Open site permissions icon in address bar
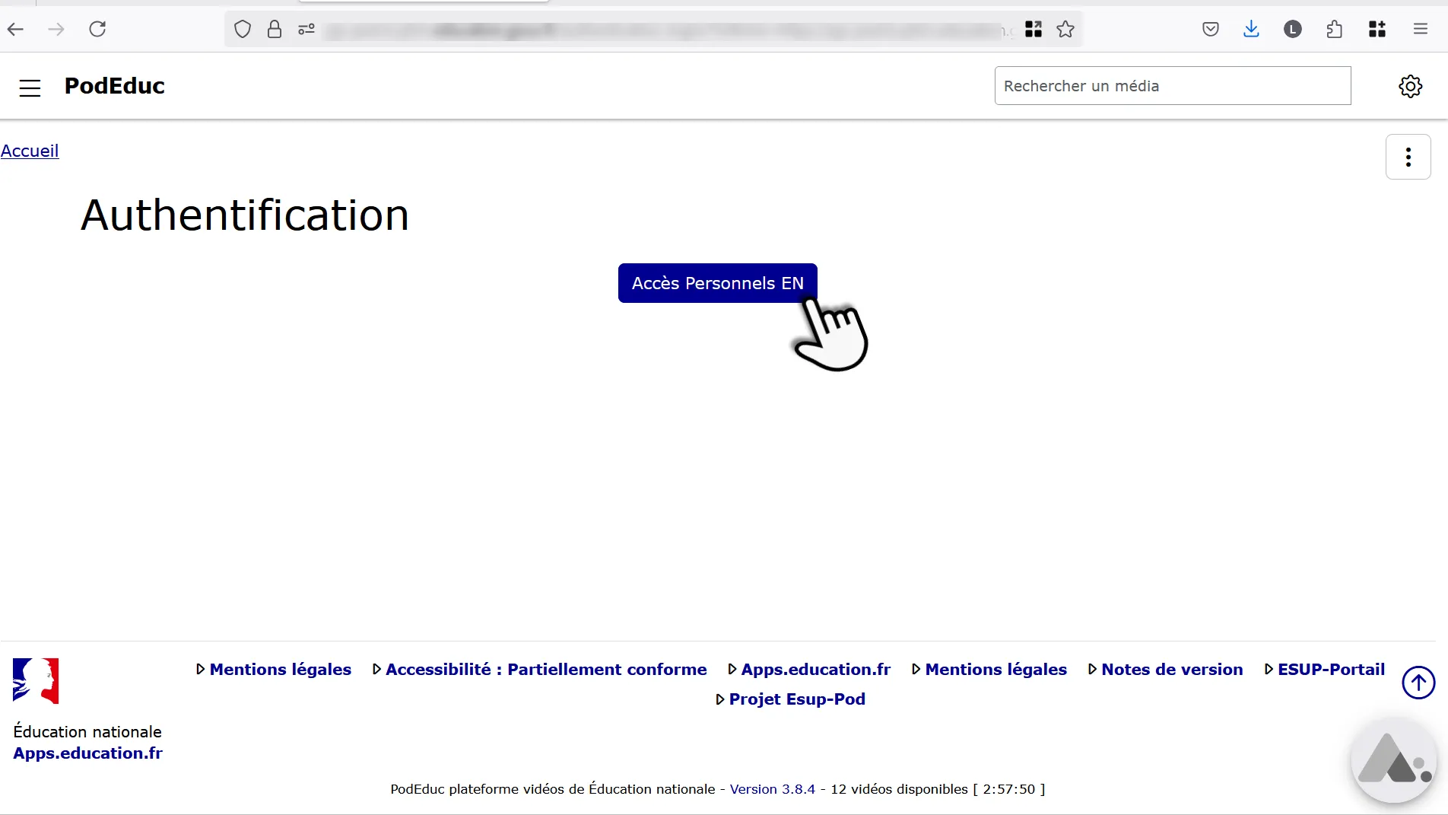The height and width of the screenshot is (815, 1448). [x=306, y=29]
